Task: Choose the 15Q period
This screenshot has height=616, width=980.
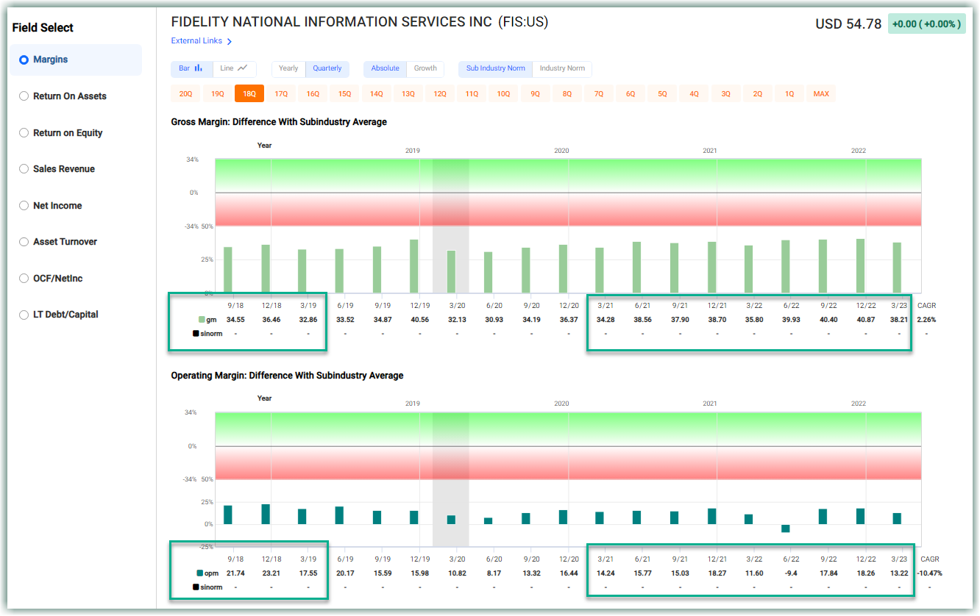Action: (x=344, y=94)
